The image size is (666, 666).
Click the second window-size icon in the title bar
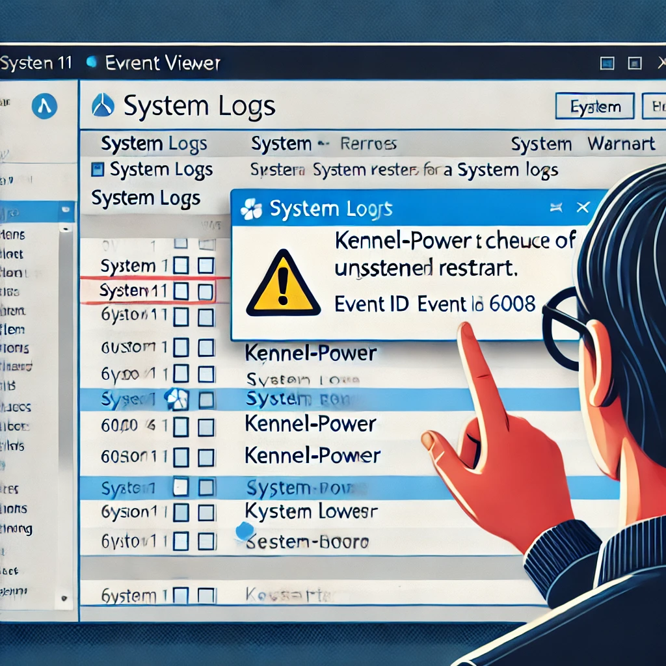point(635,63)
